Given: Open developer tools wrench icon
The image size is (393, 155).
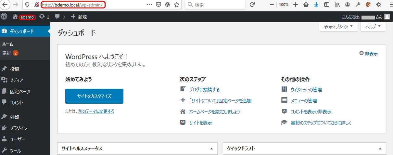Looking at the screenshot, I should (358, 5).
